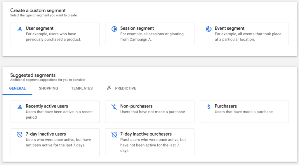
Task: Select the Recently active users title
Action: (x=47, y=106)
